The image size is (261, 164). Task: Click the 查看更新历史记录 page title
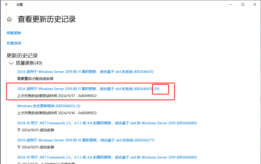pyautogui.click(x=47, y=19)
